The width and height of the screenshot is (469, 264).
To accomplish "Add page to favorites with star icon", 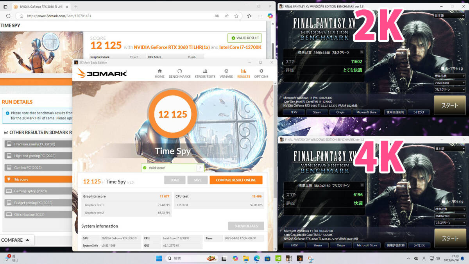I will pyautogui.click(x=236, y=16).
